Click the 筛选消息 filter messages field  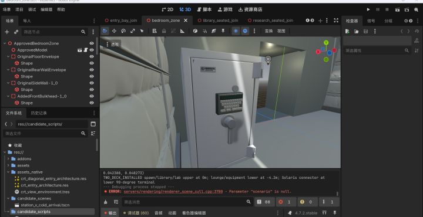point(188,202)
